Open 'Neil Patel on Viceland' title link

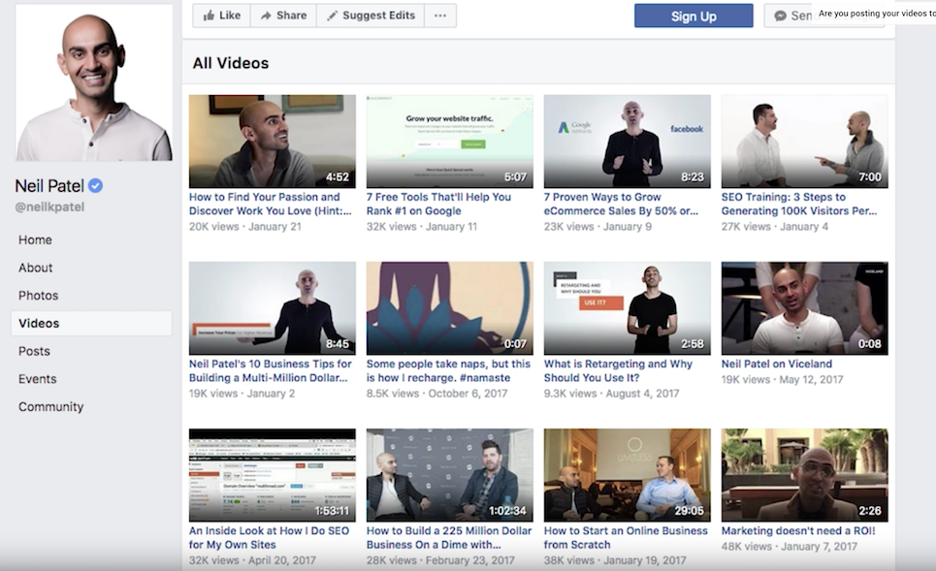tap(777, 364)
